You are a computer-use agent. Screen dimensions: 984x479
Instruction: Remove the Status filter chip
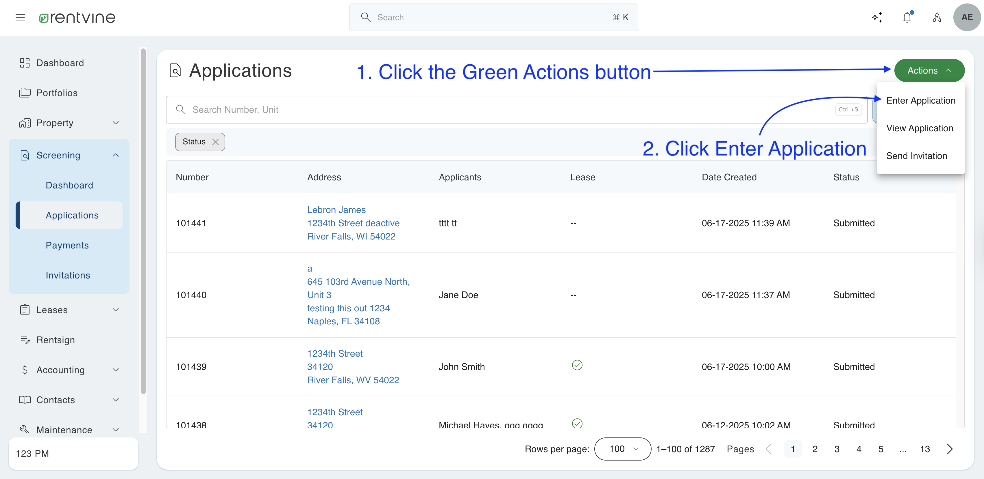click(x=215, y=142)
